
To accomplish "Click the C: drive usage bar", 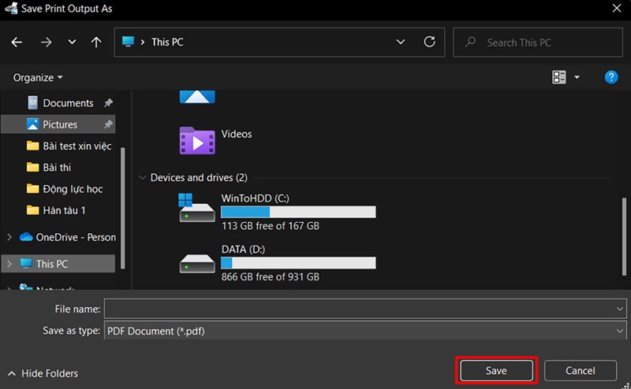I will pyautogui.click(x=298, y=212).
